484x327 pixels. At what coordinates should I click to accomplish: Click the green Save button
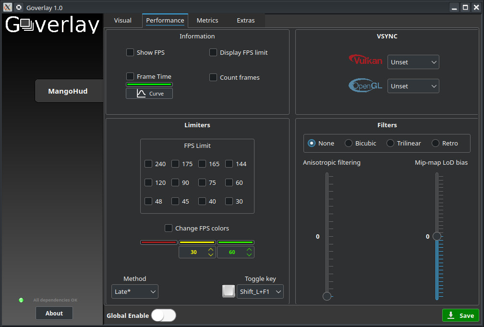click(x=460, y=315)
